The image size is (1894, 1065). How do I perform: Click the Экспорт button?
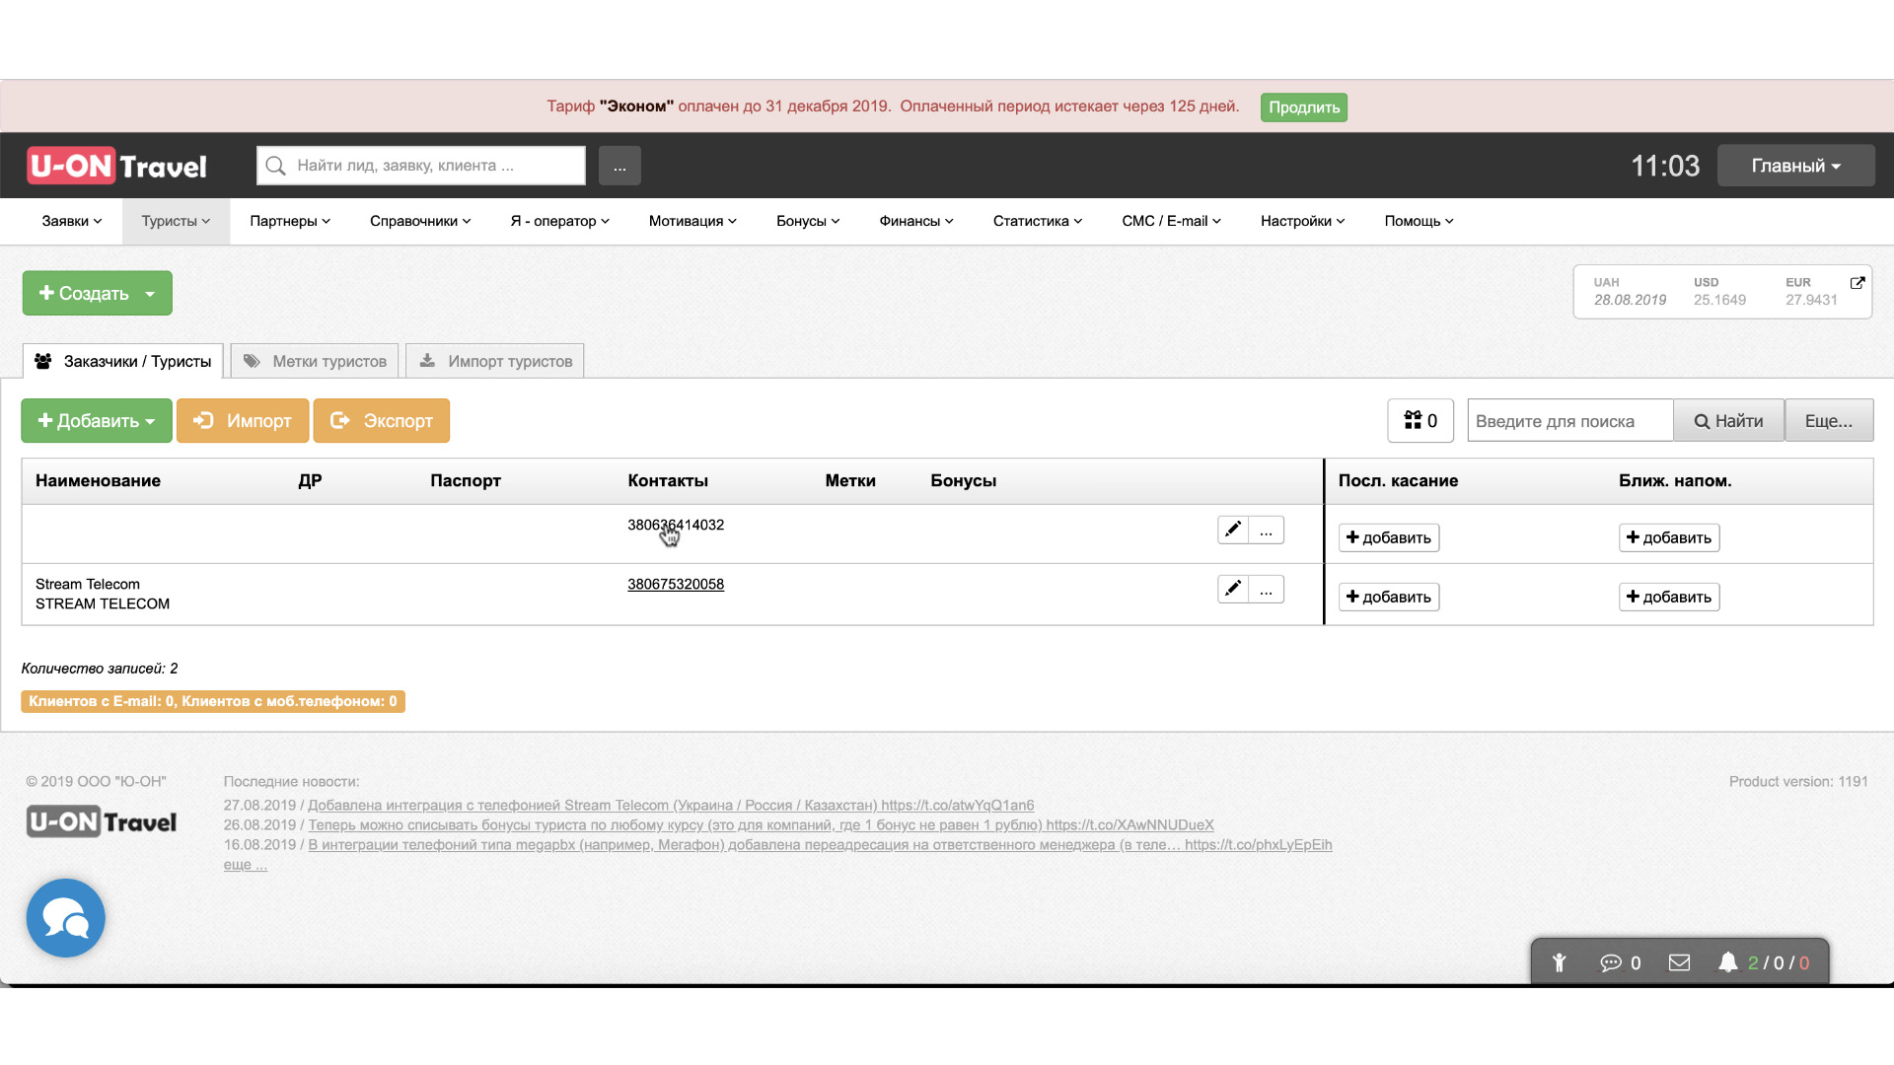click(382, 421)
